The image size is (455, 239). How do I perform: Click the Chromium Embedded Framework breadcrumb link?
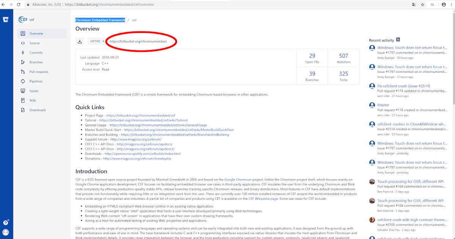pos(100,20)
